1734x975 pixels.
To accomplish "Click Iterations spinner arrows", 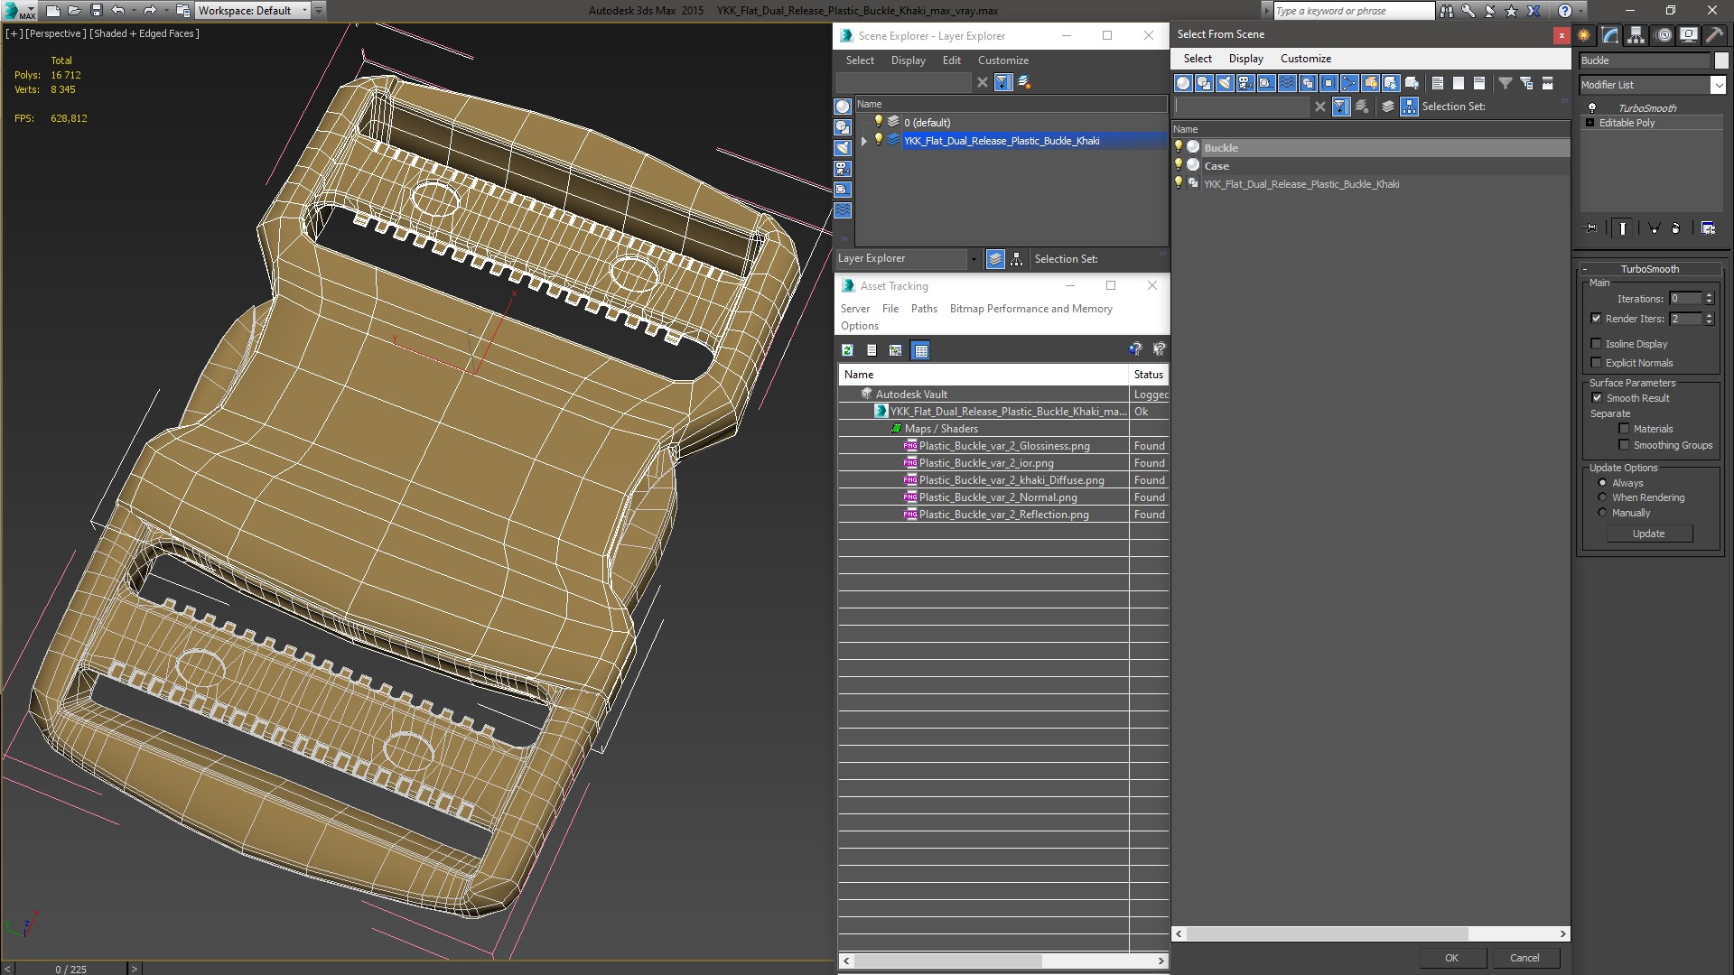I will [1709, 299].
